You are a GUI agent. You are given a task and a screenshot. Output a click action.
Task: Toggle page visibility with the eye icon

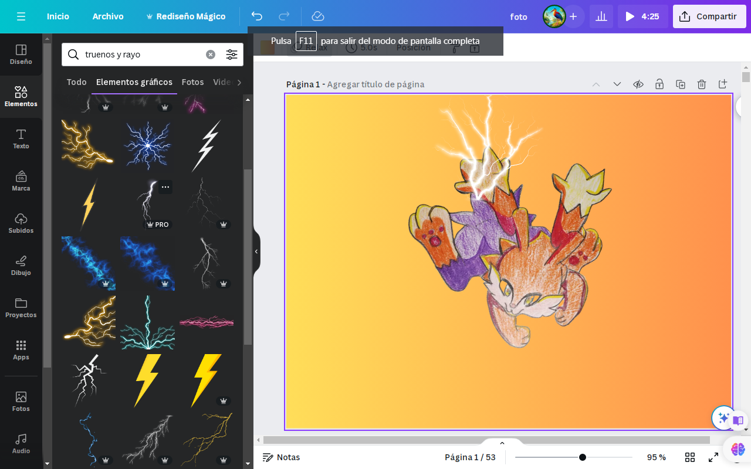click(638, 84)
